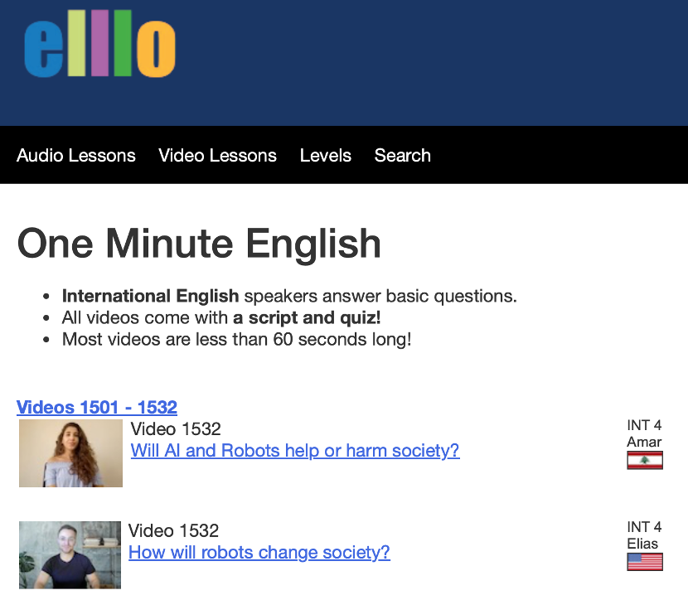Select Search in the navigation bar

point(402,156)
